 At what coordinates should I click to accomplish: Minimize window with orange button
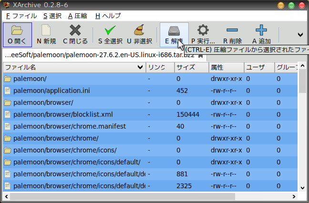pyautogui.click(x=281, y=5)
